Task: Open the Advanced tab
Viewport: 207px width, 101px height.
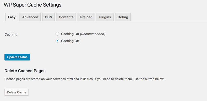Action: click(30, 17)
